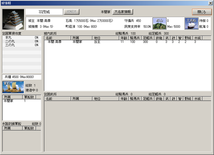This screenshot has height=155, width=214.
Task: Click the 鉱山 mine icon
Action: tap(159, 23)
